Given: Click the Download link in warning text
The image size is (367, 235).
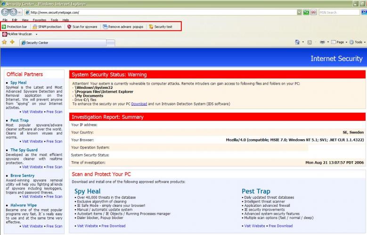Looking at the screenshot, I should coord(139,104).
